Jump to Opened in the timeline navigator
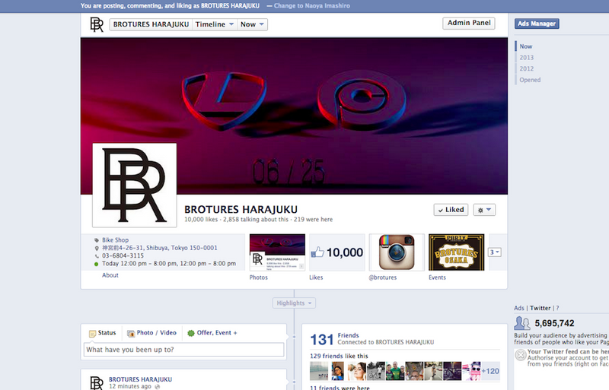Image resolution: width=609 pixels, height=390 pixels. (530, 80)
